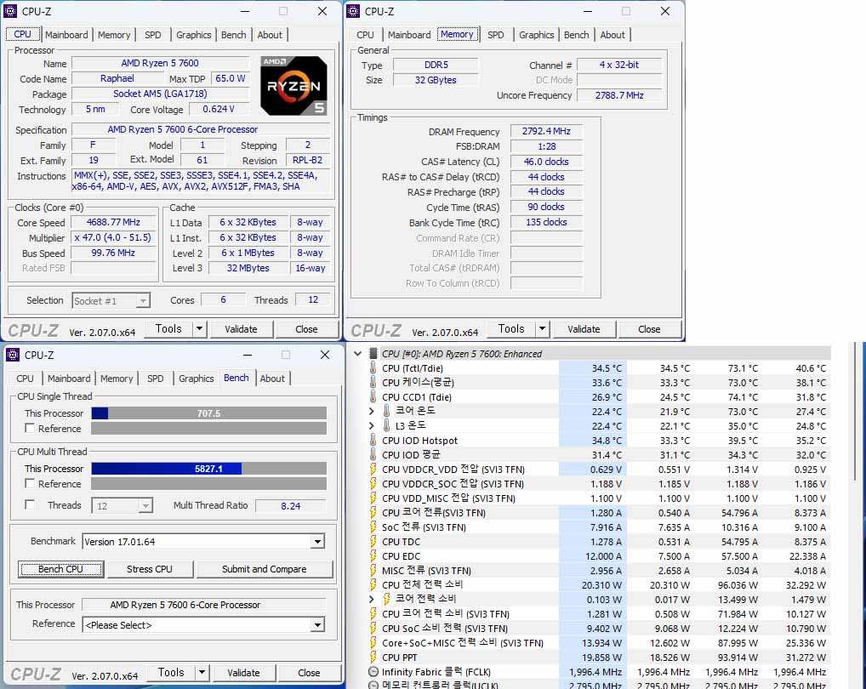Viewport: 866px width, 689px height.
Task: Click lightning icon for CPU TDC row
Action: coord(373,542)
